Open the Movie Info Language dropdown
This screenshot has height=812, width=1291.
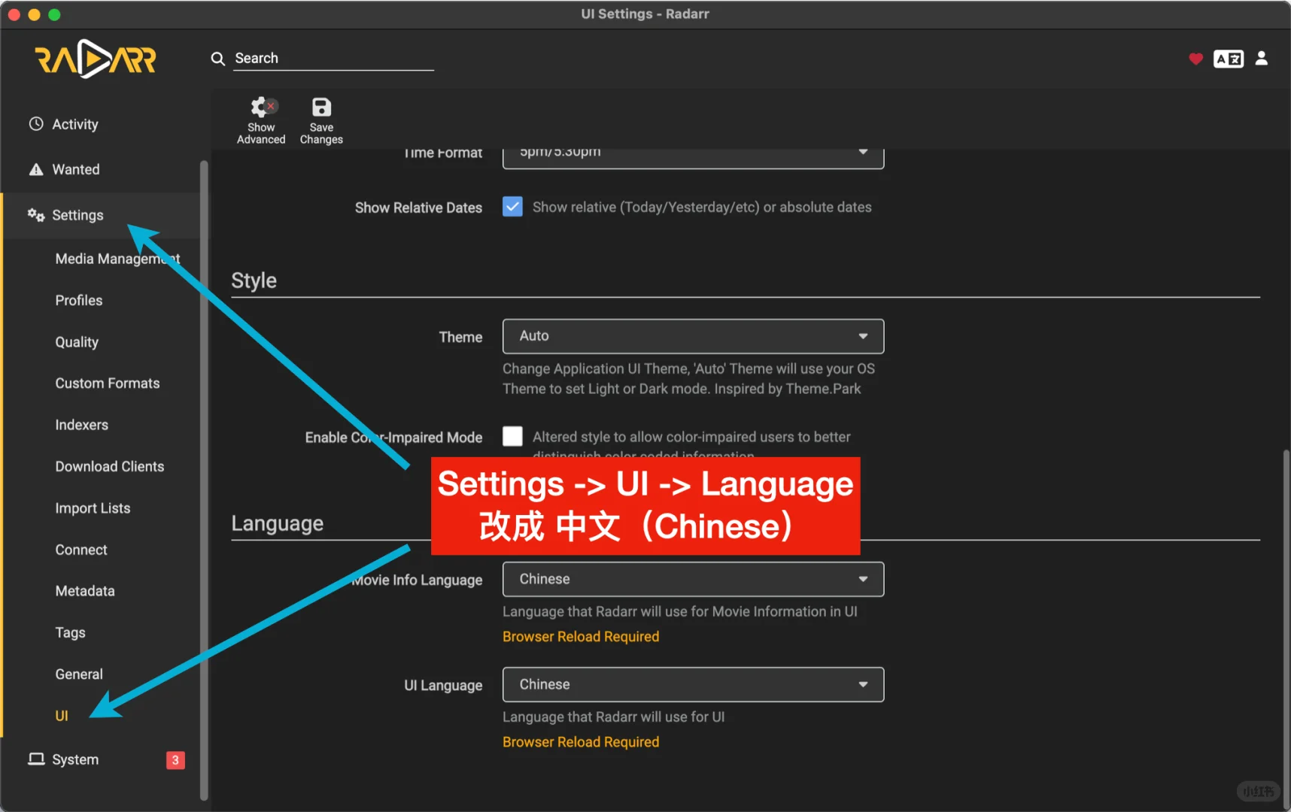pos(693,579)
